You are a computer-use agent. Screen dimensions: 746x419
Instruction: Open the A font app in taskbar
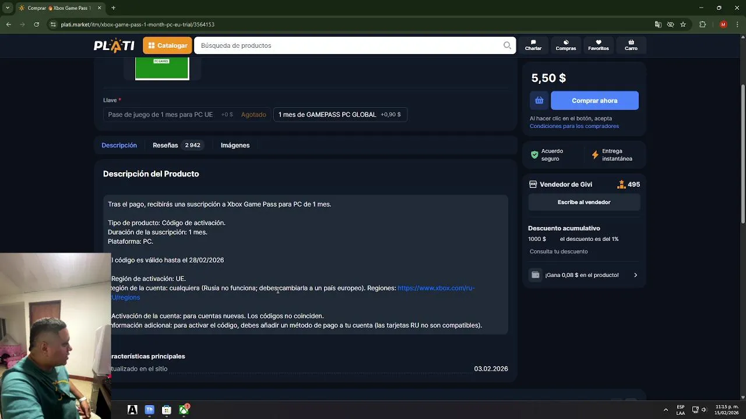132,410
